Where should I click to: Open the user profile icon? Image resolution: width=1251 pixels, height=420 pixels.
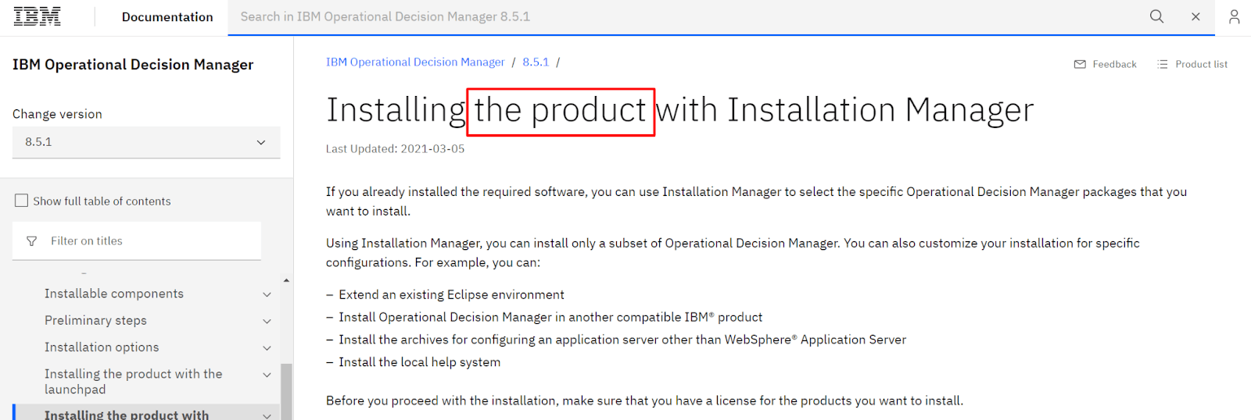pyautogui.click(x=1234, y=16)
